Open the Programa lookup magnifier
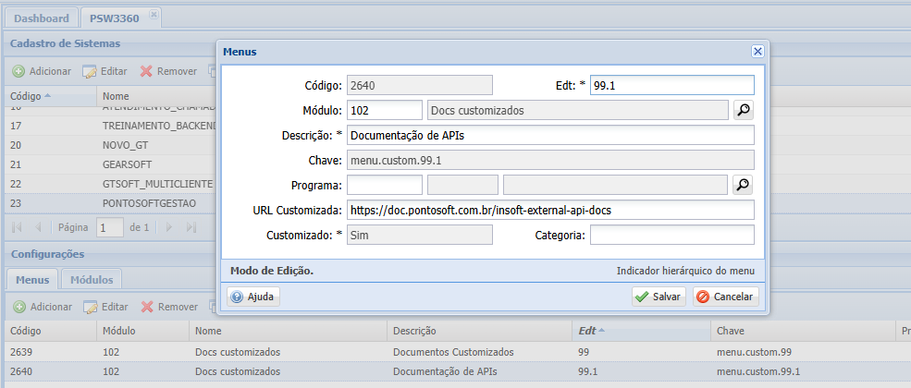Screen dimensions: 911x388 pyautogui.click(x=743, y=185)
